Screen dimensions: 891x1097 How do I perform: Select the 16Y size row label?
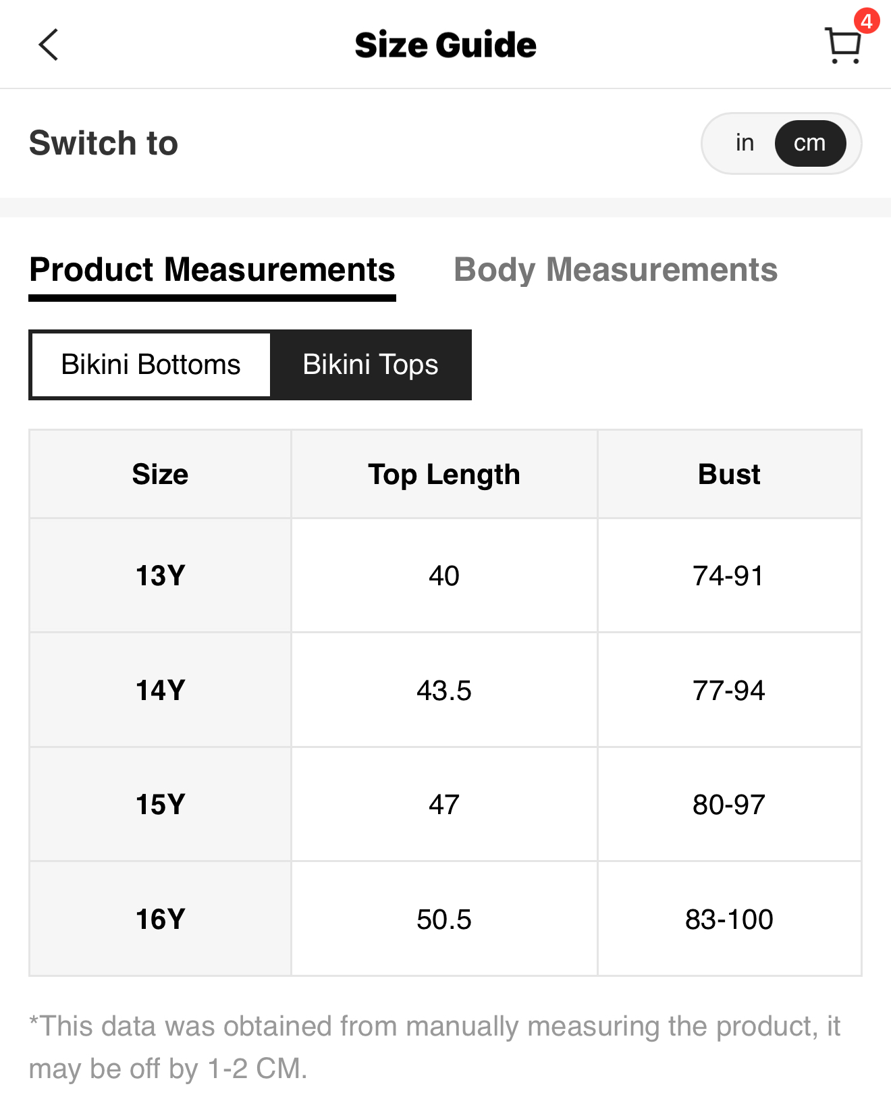tap(160, 919)
